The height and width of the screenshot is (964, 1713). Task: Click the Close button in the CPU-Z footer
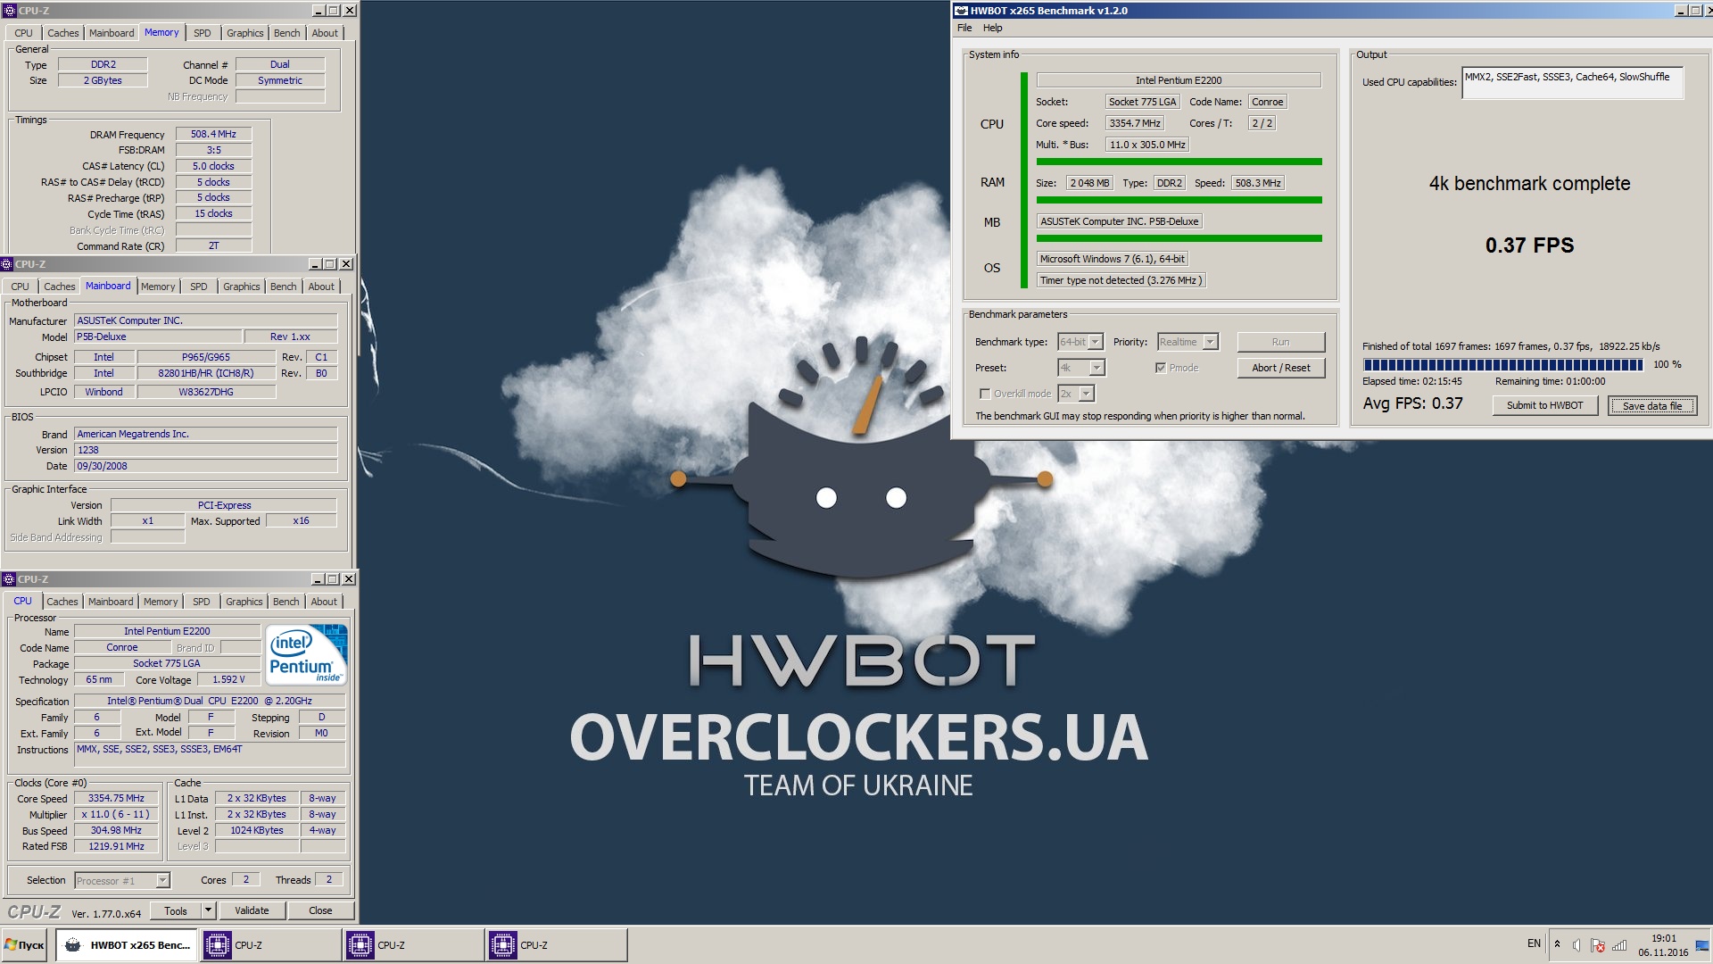[320, 910]
